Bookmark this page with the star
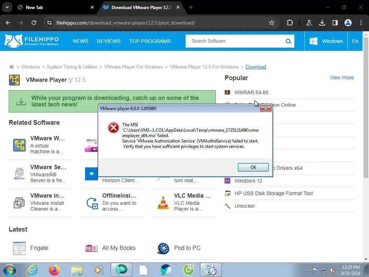The image size is (369, 277). (272, 23)
